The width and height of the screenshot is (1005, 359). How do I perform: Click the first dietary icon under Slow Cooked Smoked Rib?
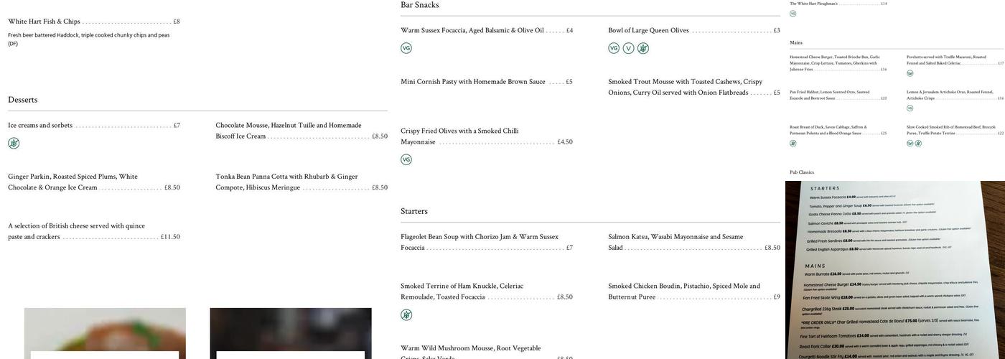[910, 144]
